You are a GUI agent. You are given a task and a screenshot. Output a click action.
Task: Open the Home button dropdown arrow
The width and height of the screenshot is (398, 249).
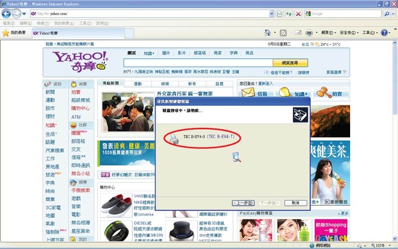coord(275,33)
